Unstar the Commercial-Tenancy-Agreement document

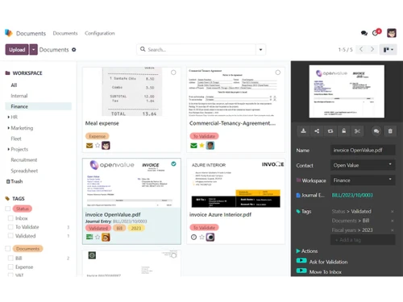pyautogui.click(x=201, y=146)
